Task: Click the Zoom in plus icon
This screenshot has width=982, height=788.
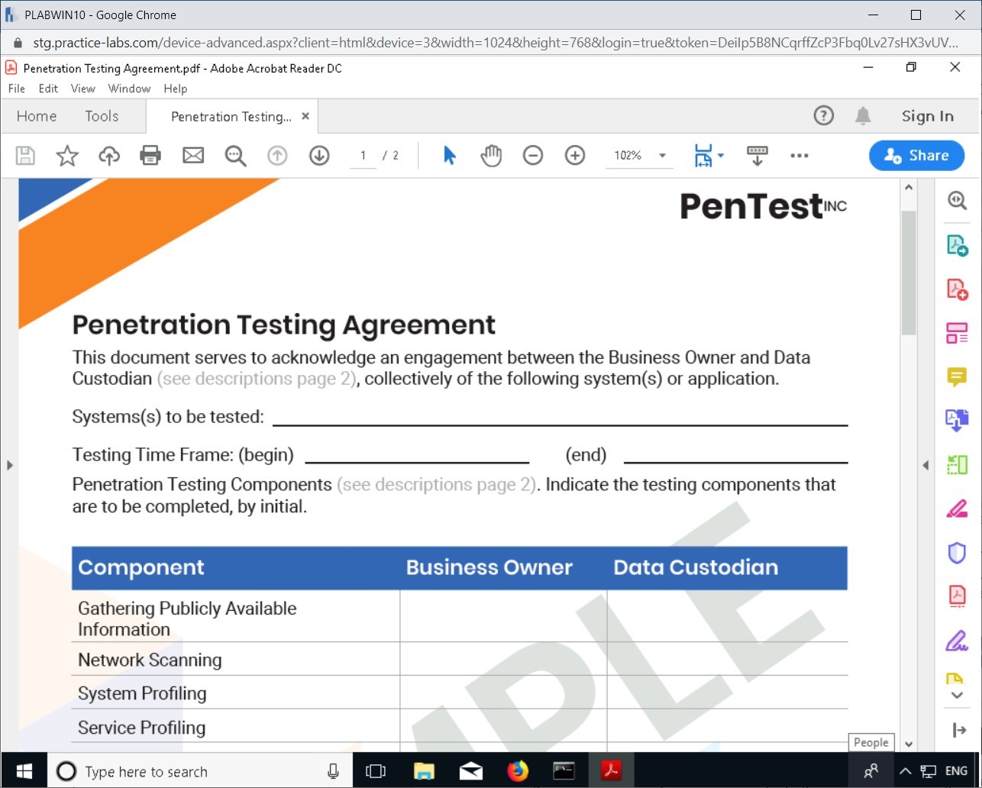Action: (x=575, y=156)
